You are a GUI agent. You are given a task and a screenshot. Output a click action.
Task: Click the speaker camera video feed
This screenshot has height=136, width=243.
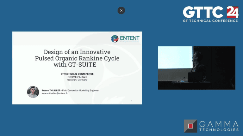tap(196, 68)
